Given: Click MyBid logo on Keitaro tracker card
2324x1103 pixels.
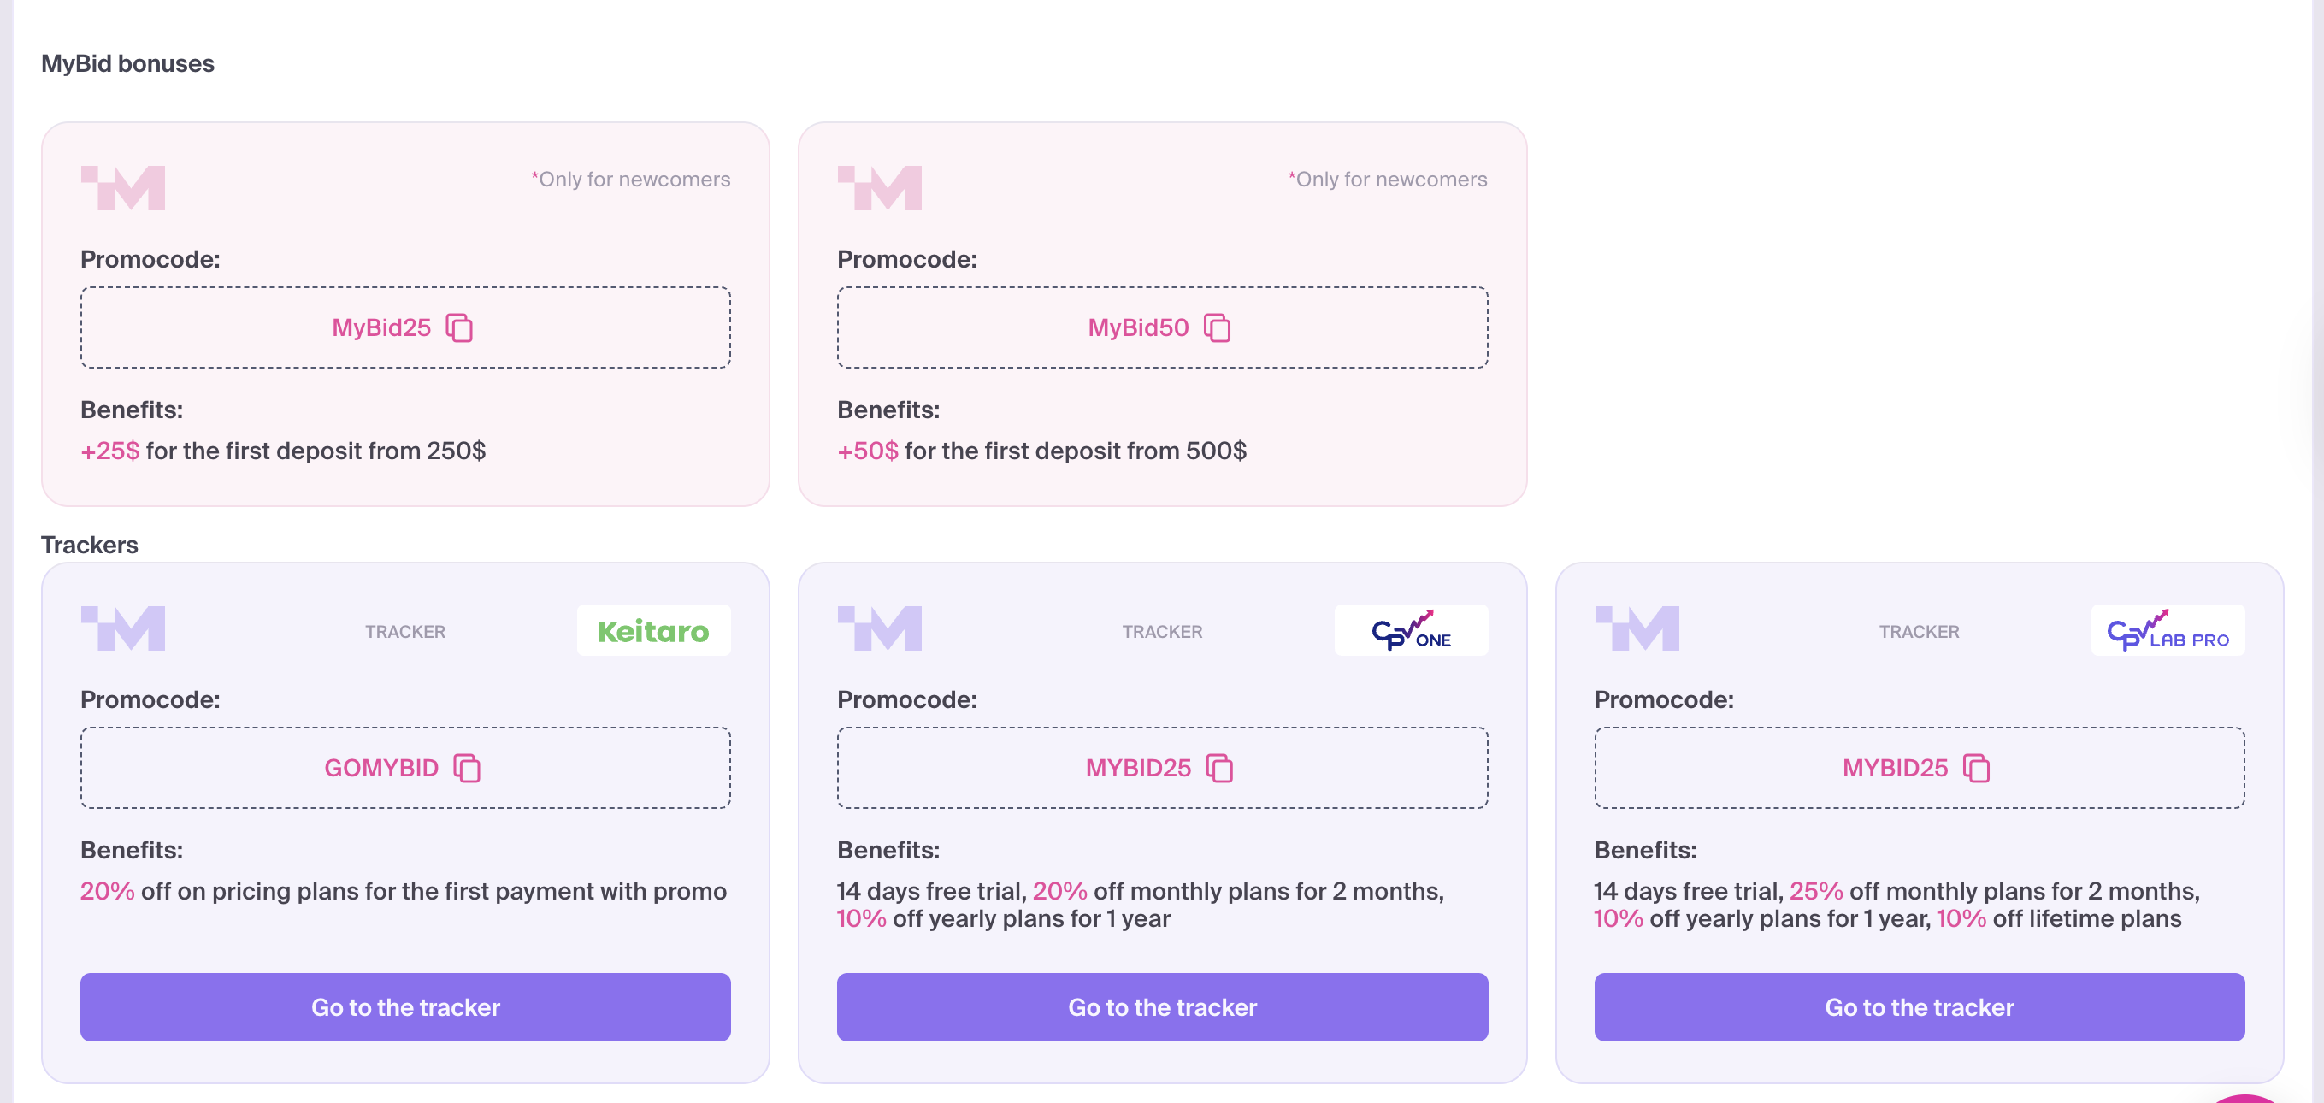Looking at the screenshot, I should pyautogui.click(x=124, y=628).
